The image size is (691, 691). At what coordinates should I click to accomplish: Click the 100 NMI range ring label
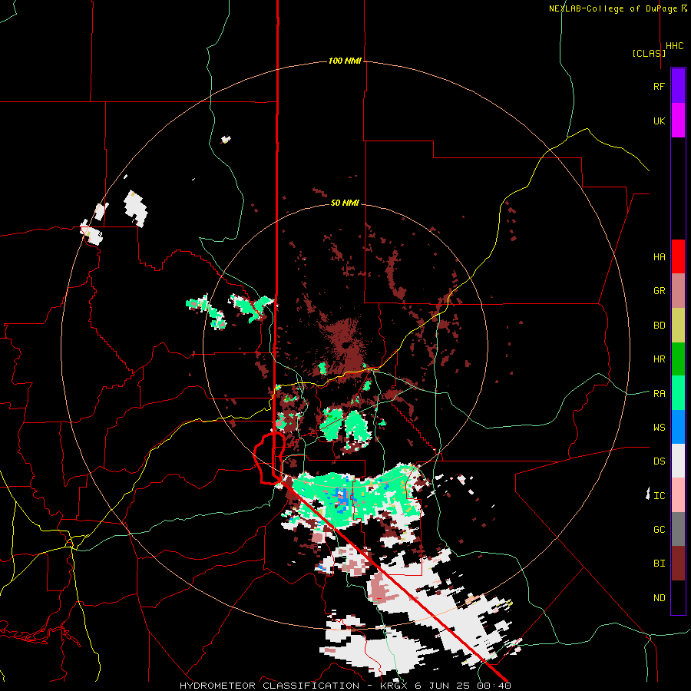[345, 61]
